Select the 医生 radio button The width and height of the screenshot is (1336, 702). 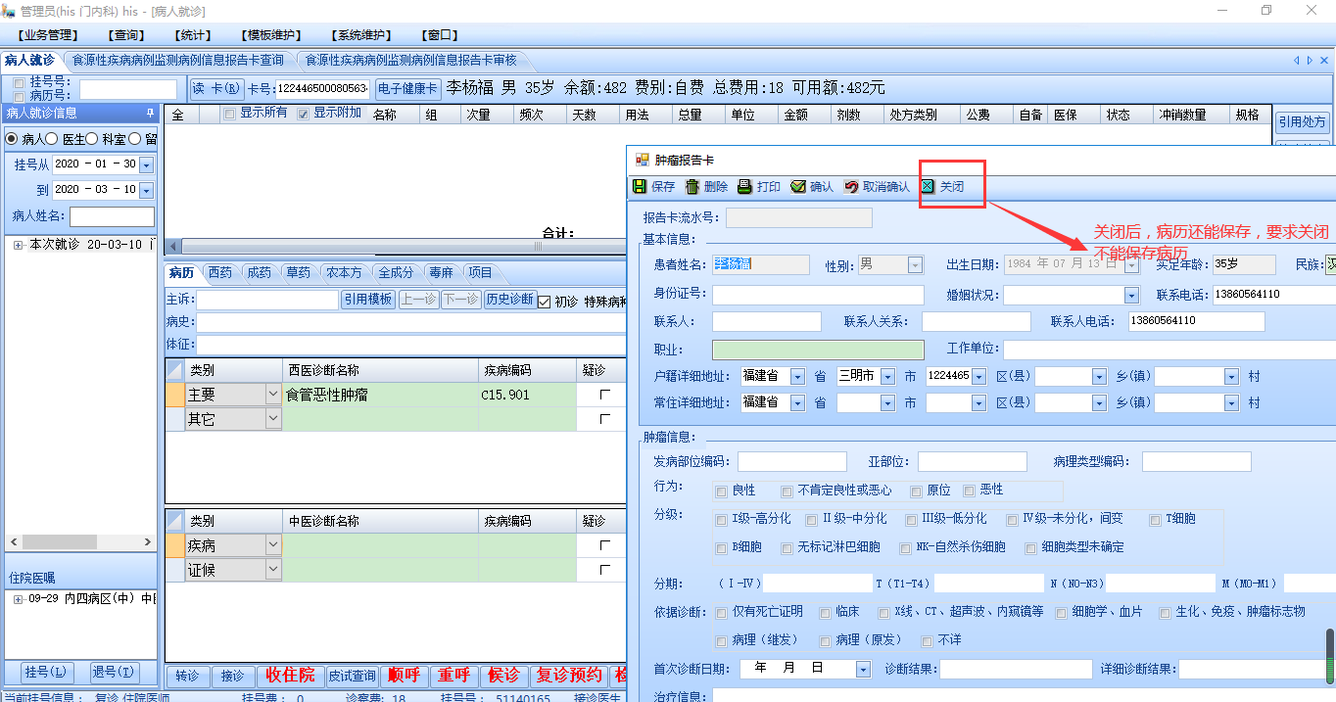coord(52,139)
